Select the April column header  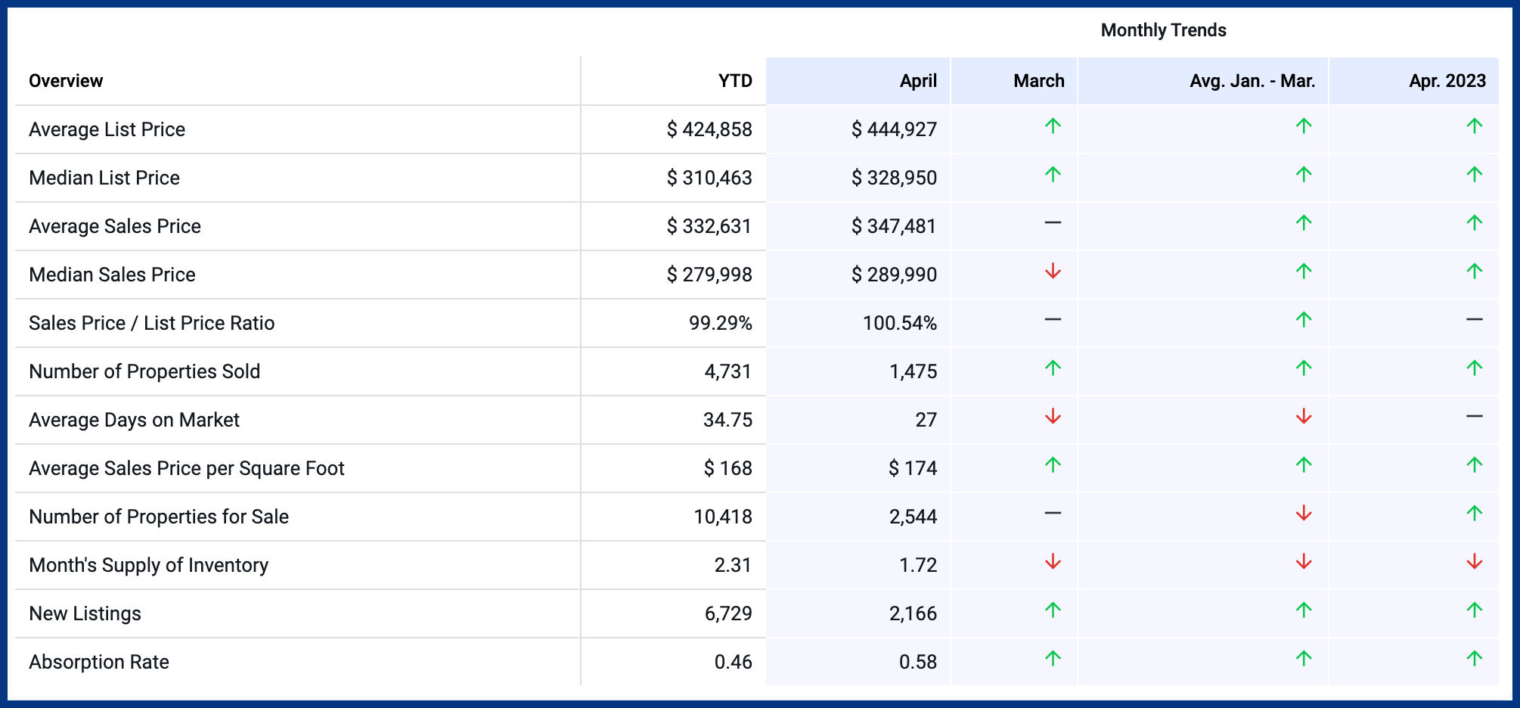(917, 81)
